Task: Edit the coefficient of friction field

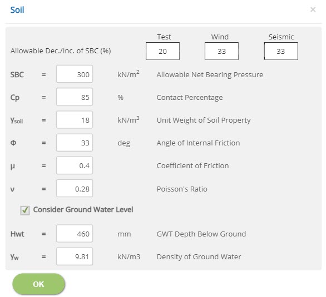Action: click(x=75, y=165)
